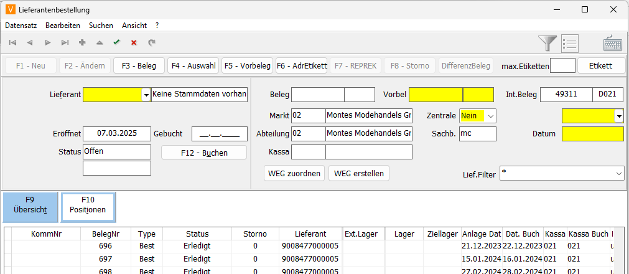Open the Zentrale dropdown showing Nein
This screenshot has width=629, height=274.
click(490, 116)
